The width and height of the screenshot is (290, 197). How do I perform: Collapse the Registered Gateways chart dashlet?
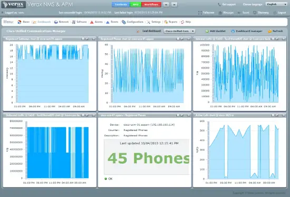point(93,39)
